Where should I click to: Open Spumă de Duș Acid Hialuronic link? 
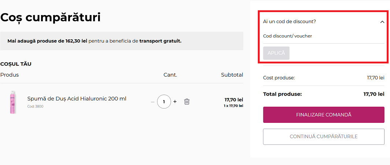[x=77, y=99]
